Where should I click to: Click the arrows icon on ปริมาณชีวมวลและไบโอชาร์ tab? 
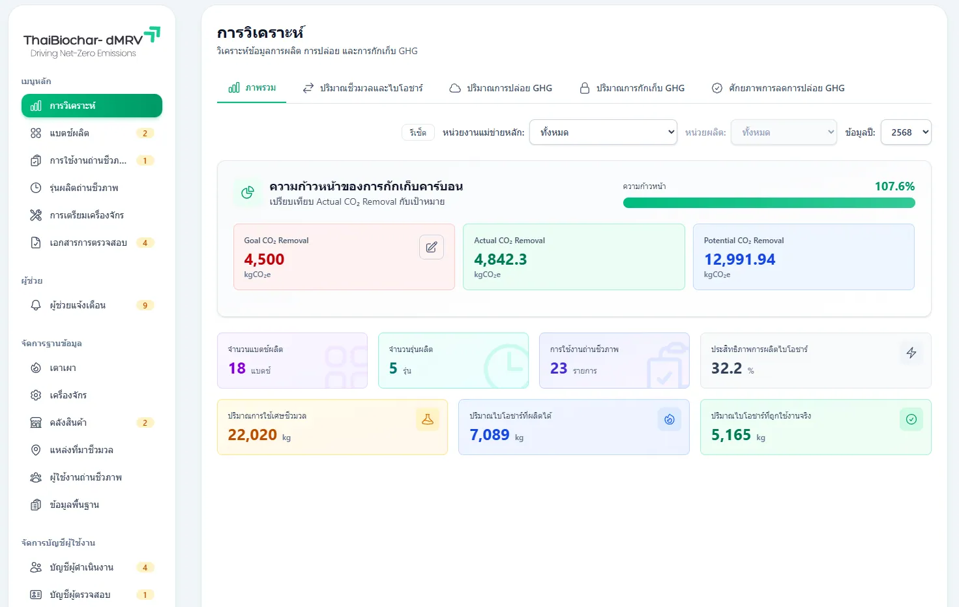(x=308, y=88)
